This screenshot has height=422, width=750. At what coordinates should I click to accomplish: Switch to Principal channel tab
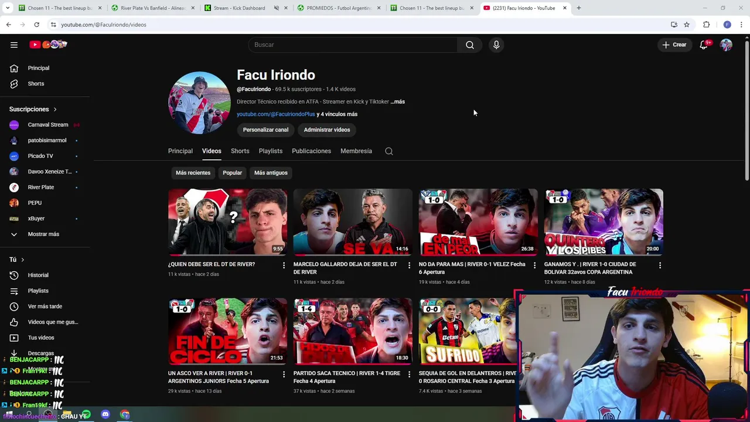click(x=180, y=151)
